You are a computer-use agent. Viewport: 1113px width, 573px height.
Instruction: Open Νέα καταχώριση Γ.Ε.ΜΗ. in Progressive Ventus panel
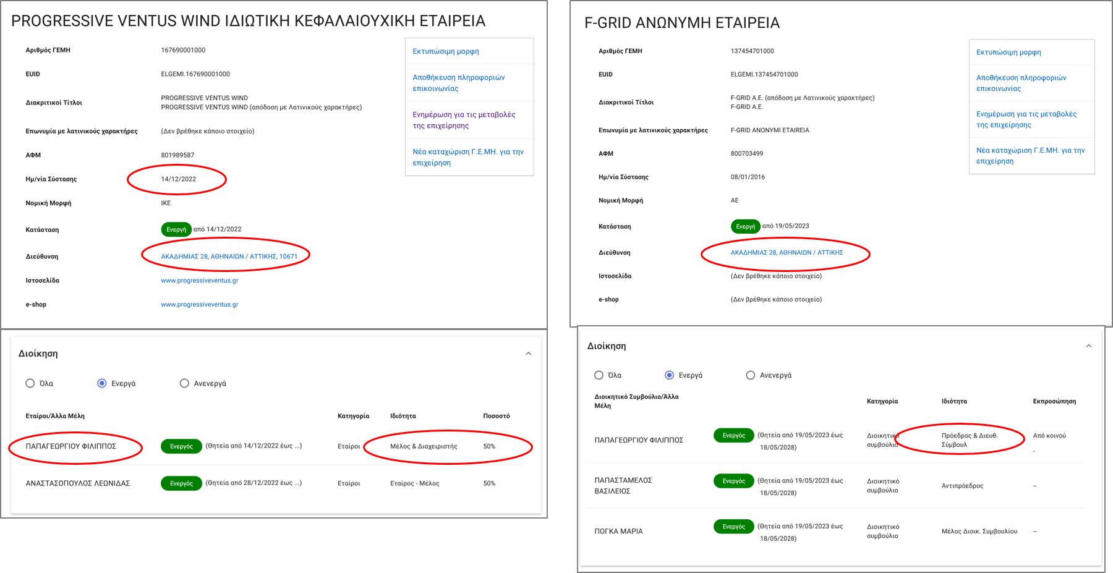click(x=468, y=157)
